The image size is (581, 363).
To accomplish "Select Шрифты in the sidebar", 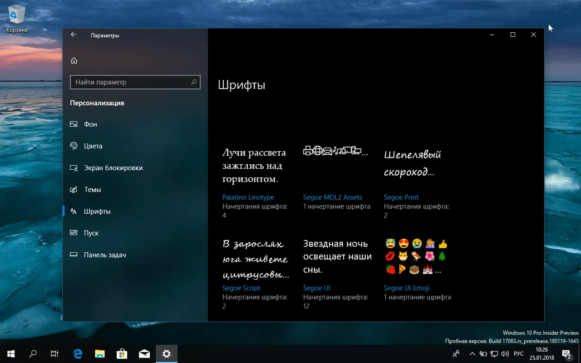I will point(135,211).
